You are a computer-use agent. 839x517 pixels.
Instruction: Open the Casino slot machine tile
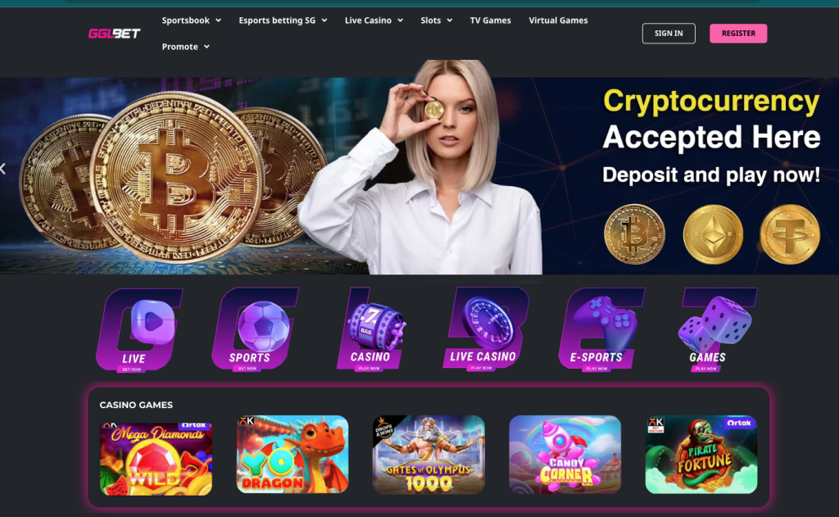click(x=373, y=329)
